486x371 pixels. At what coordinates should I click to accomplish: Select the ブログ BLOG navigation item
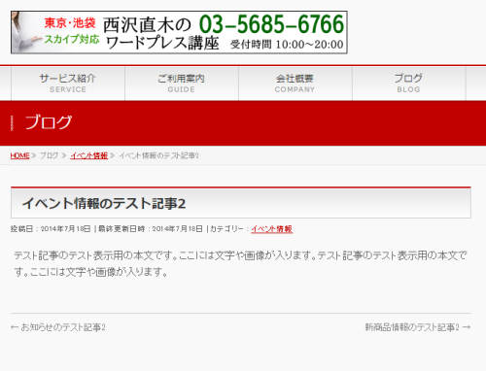pyautogui.click(x=409, y=84)
